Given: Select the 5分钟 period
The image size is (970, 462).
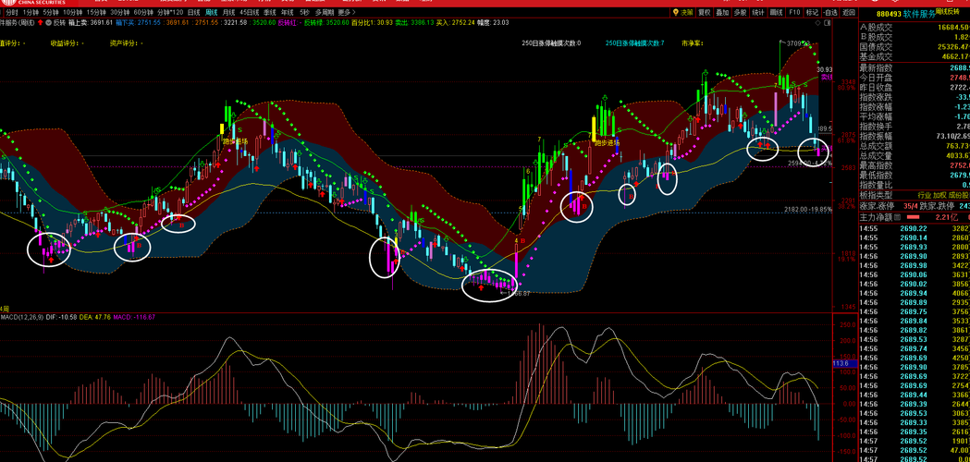Looking at the screenshot, I should 50,12.
